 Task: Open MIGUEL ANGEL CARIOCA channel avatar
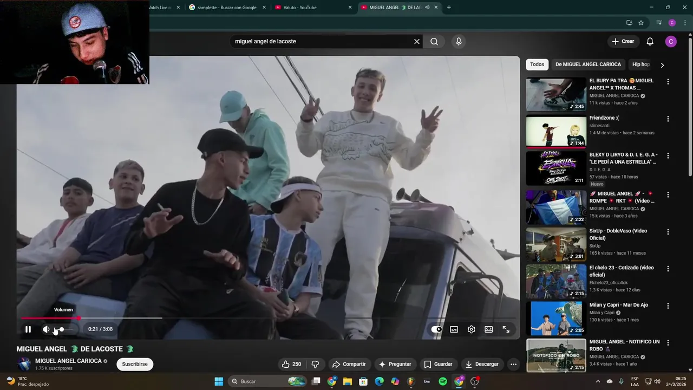[24, 364]
